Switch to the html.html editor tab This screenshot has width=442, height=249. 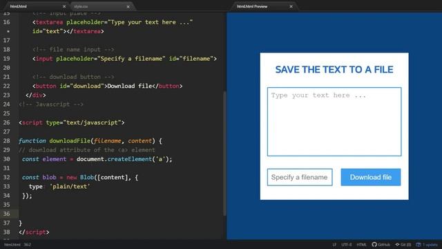click(19, 6)
